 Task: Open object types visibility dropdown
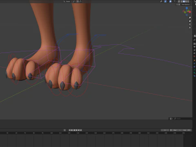coord(162,2)
